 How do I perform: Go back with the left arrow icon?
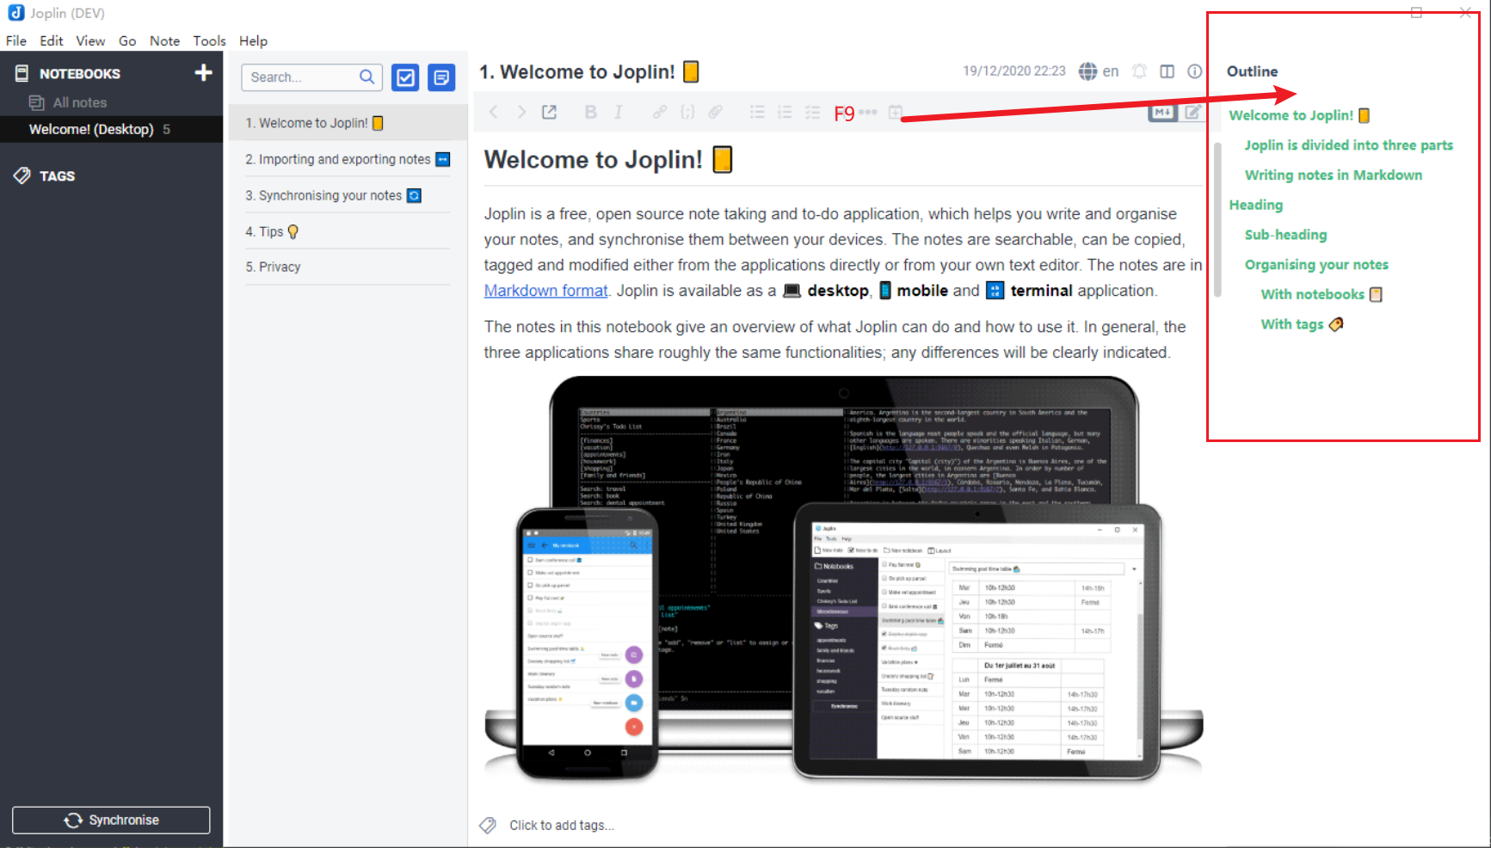tap(493, 112)
